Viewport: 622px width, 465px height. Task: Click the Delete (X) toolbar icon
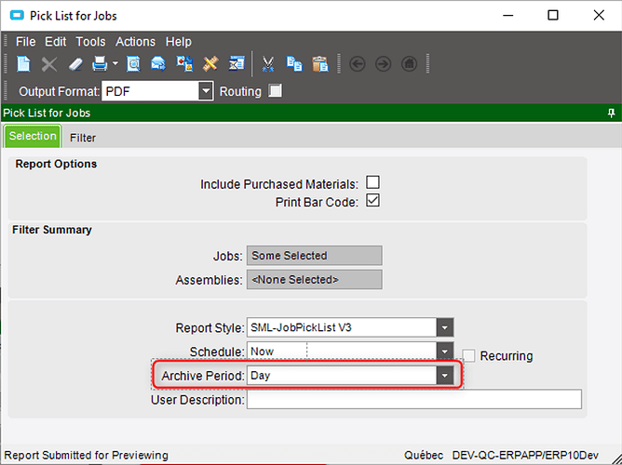(x=49, y=64)
